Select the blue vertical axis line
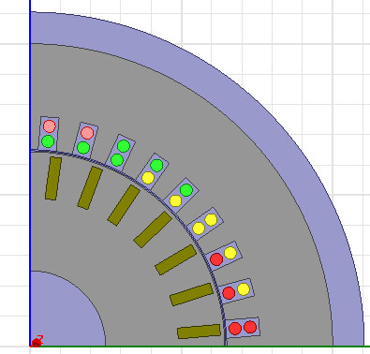The height and width of the screenshot is (354, 370). point(30,173)
